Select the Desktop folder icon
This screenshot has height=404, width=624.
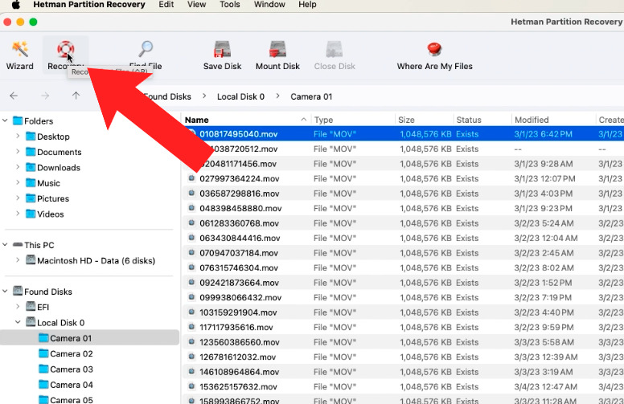tap(31, 137)
